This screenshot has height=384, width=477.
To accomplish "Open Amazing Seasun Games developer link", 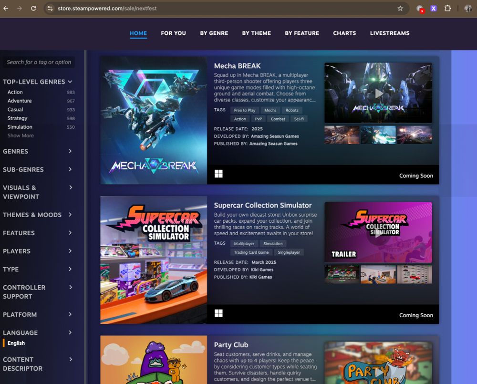I will click(275, 136).
